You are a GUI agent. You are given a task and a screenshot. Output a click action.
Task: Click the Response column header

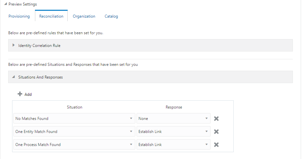(174, 107)
